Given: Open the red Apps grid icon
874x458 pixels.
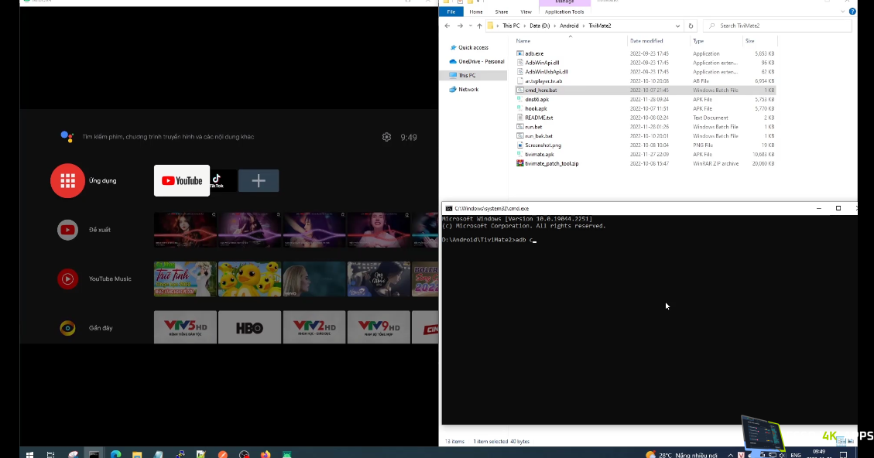Looking at the screenshot, I should coord(67,180).
